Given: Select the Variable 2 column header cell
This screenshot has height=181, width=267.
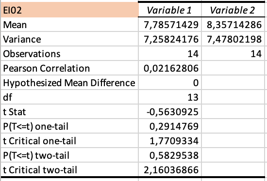Looking at the screenshot, I should (x=233, y=10).
